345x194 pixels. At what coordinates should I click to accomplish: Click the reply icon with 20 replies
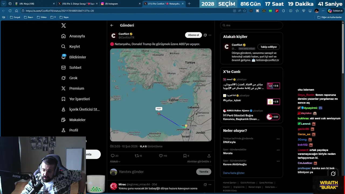113,156
